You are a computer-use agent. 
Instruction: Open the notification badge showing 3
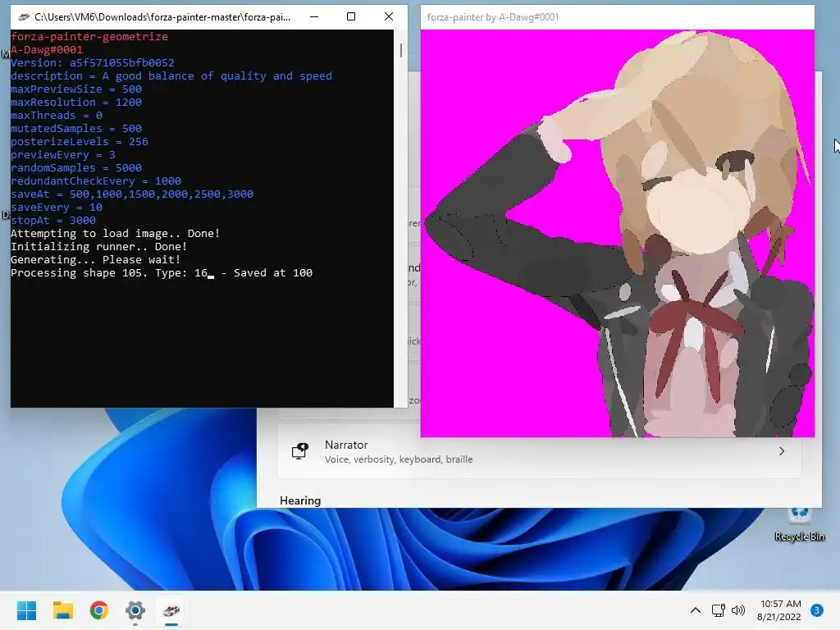817,610
